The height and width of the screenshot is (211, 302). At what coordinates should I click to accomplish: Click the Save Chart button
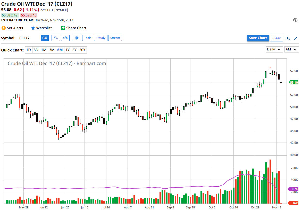pos(258,38)
